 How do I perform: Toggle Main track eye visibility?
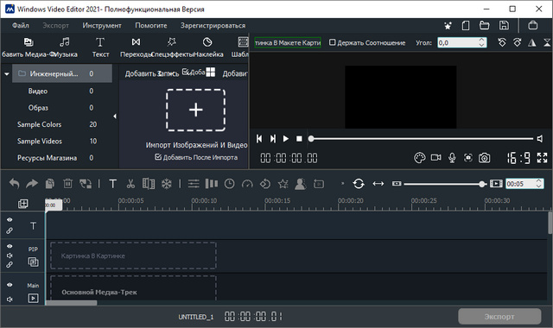10,285
